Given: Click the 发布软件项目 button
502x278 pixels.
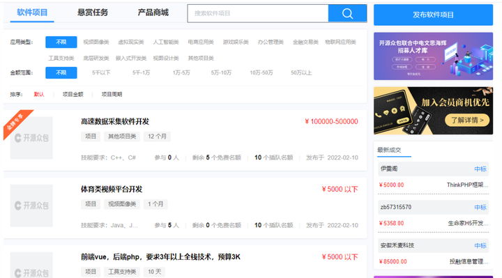Looking at the screenshot, I should [433, 15].
